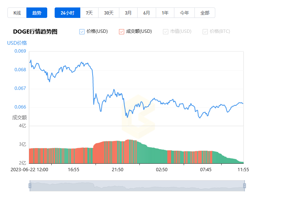This screenshot has height=210, width=290.
Task: Enable the 市值(USD) market cap checkbox
Action: point(166,32)
